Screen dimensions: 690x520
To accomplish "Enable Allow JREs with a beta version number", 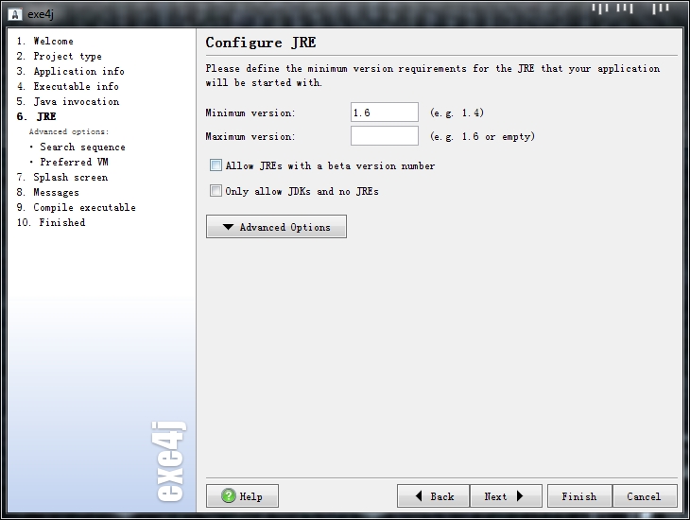I will coord(216,165).
